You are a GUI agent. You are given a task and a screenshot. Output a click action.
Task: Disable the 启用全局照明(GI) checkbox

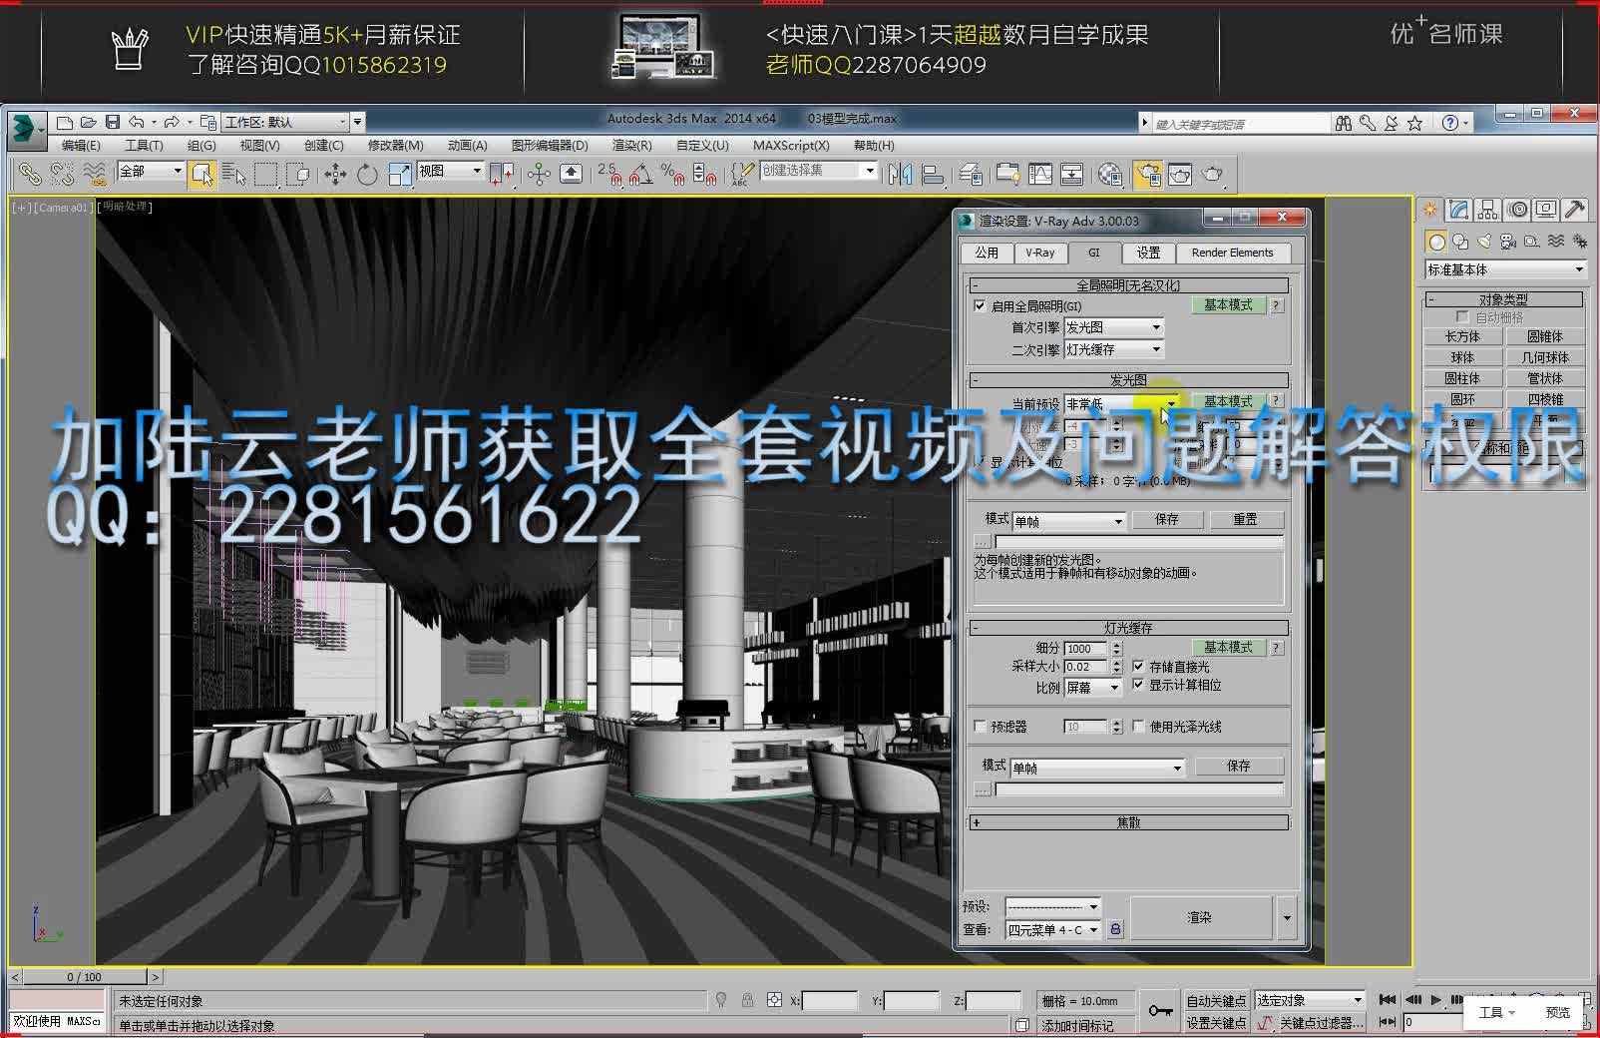pos(981,306)
